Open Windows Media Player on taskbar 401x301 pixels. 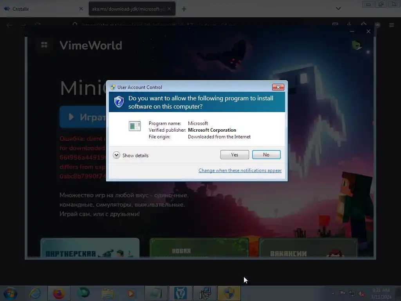click(x=132, y=293)
